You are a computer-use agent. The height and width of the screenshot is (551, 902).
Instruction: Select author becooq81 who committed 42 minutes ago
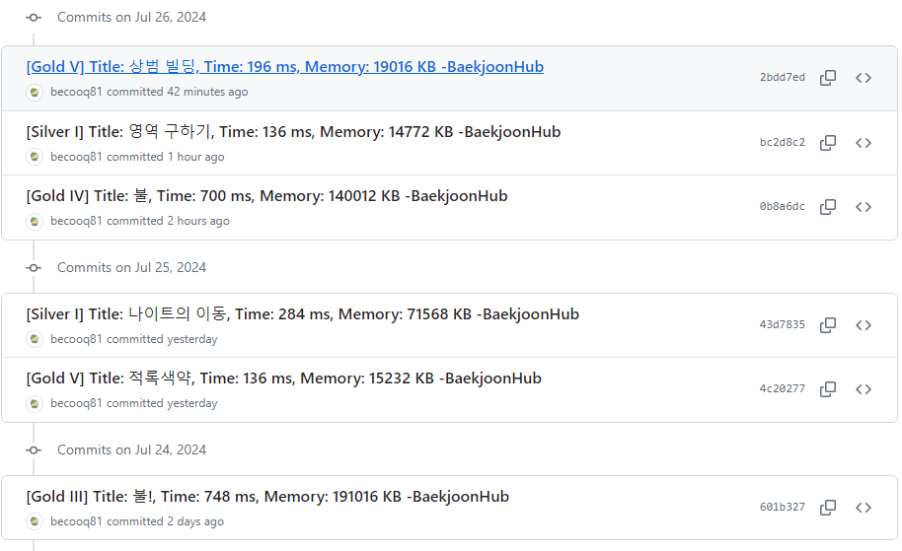coord(76,92)
